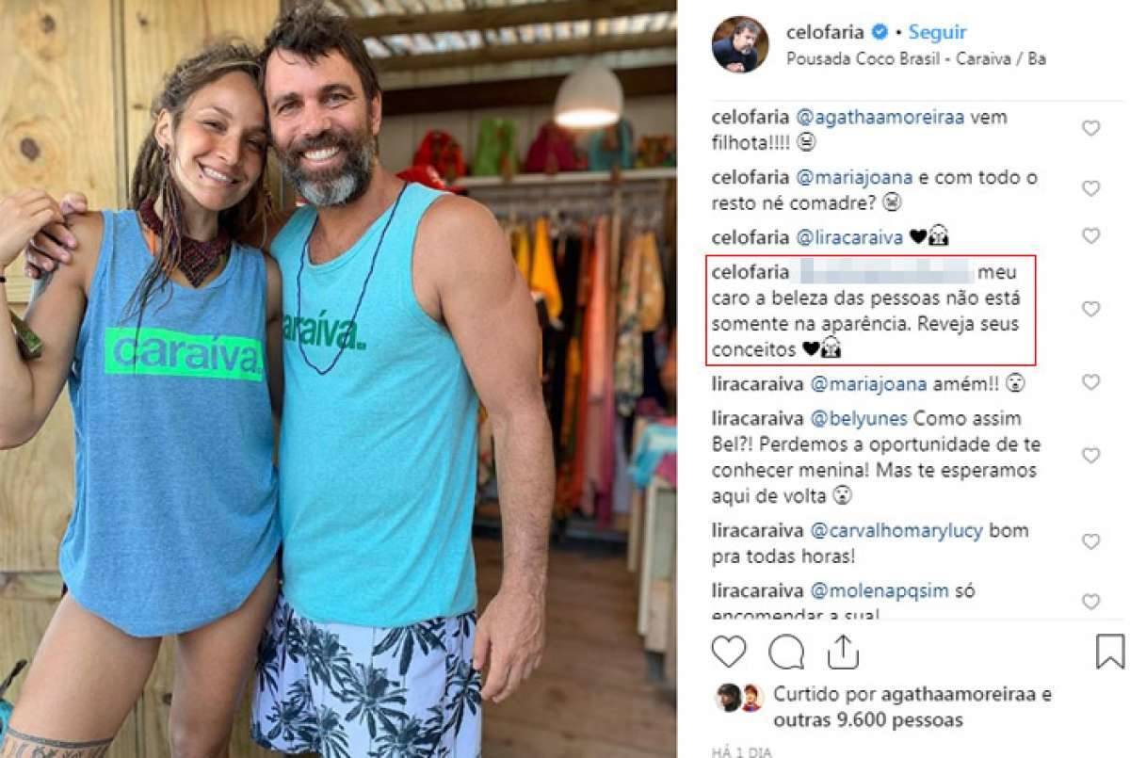Open location Pousada Coco Brasil - Caraíva
The image size is (1130, 758).
click(x=915, y=58)
